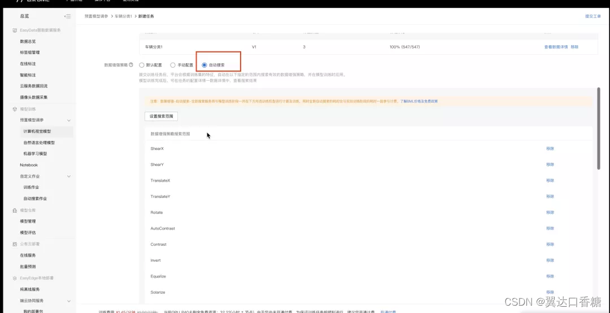Remove Invert from the search range
Viewport: 610px width, 313px height.
pos(550,260)
